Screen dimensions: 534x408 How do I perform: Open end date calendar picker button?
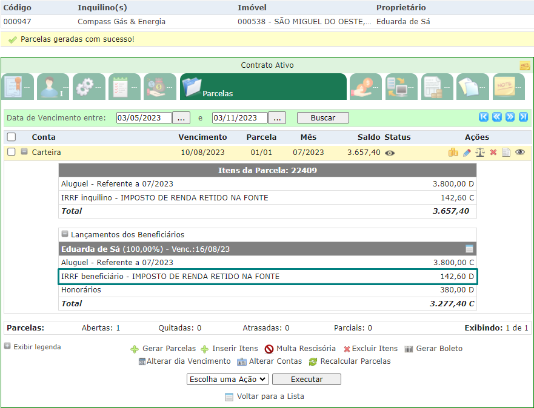coord(277,117)
